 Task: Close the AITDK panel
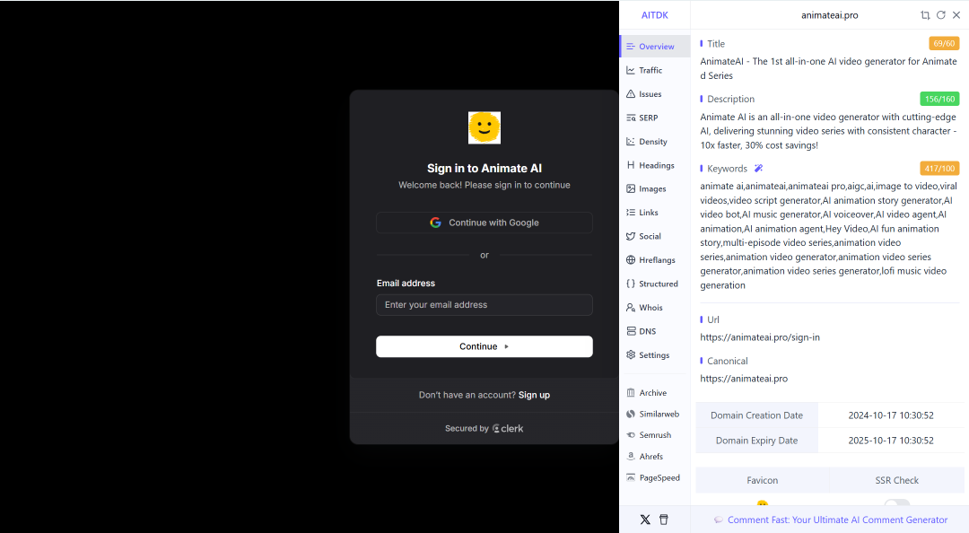click(x=956, y=15)
